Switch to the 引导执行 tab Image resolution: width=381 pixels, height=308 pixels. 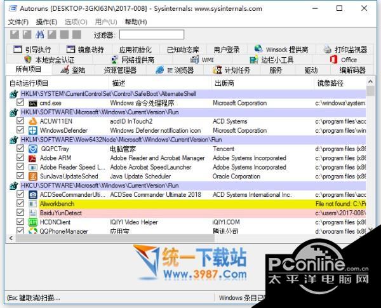32,50
